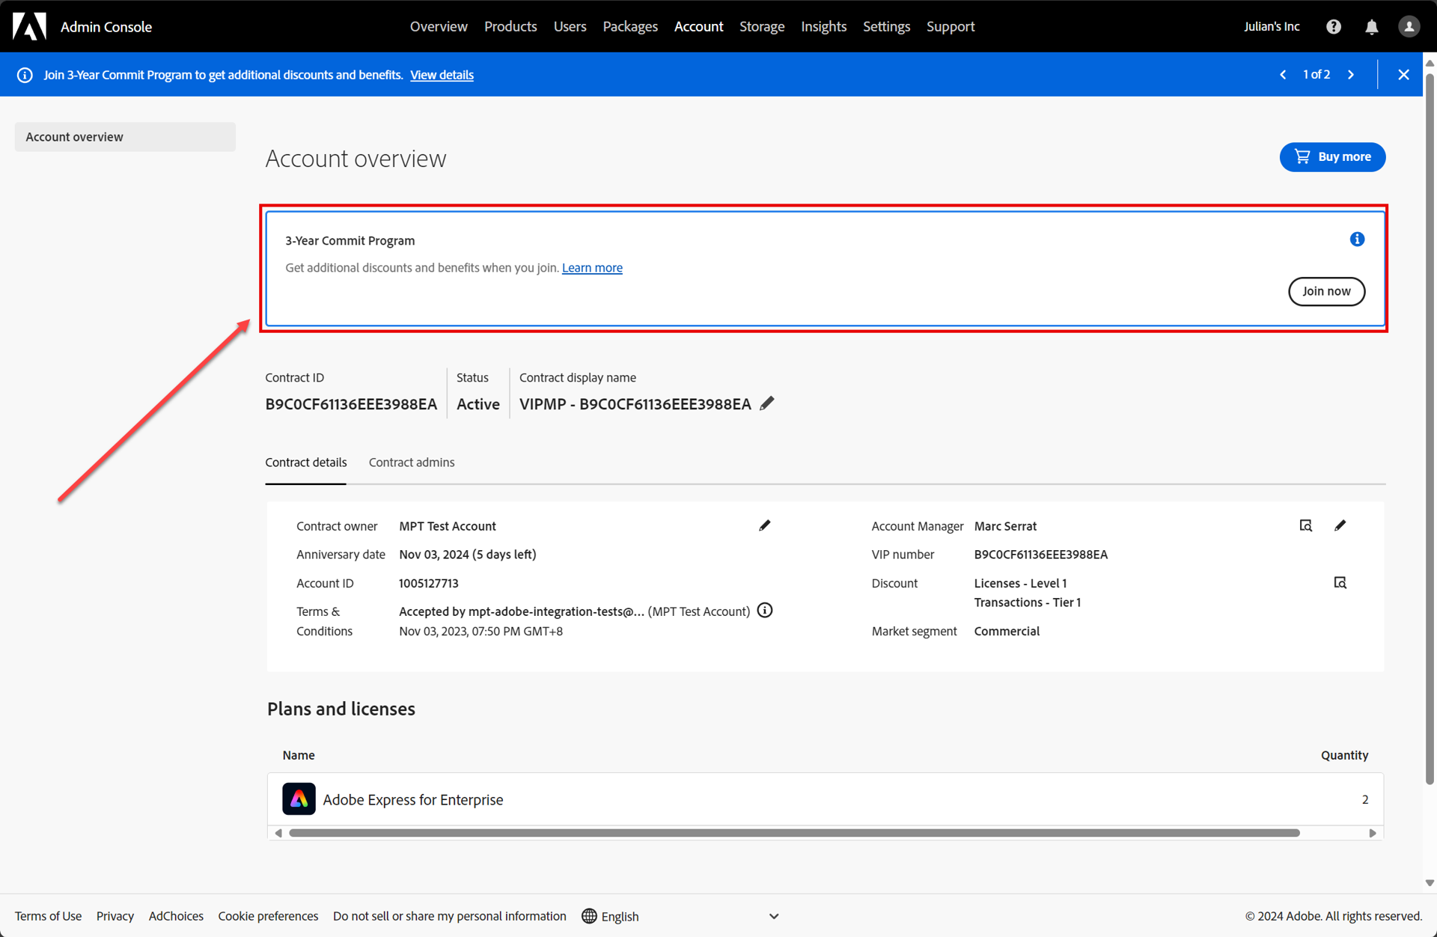Click the Join now button
This screenshot has width=1437, height=937.
pos(1326,291)
